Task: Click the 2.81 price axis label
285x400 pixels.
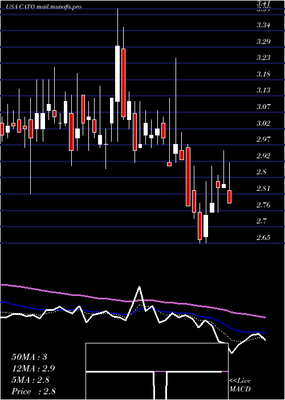Action: 263,189
